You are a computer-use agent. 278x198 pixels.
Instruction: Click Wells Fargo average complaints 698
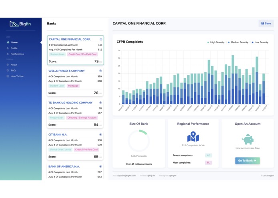(x=100, y=81)
